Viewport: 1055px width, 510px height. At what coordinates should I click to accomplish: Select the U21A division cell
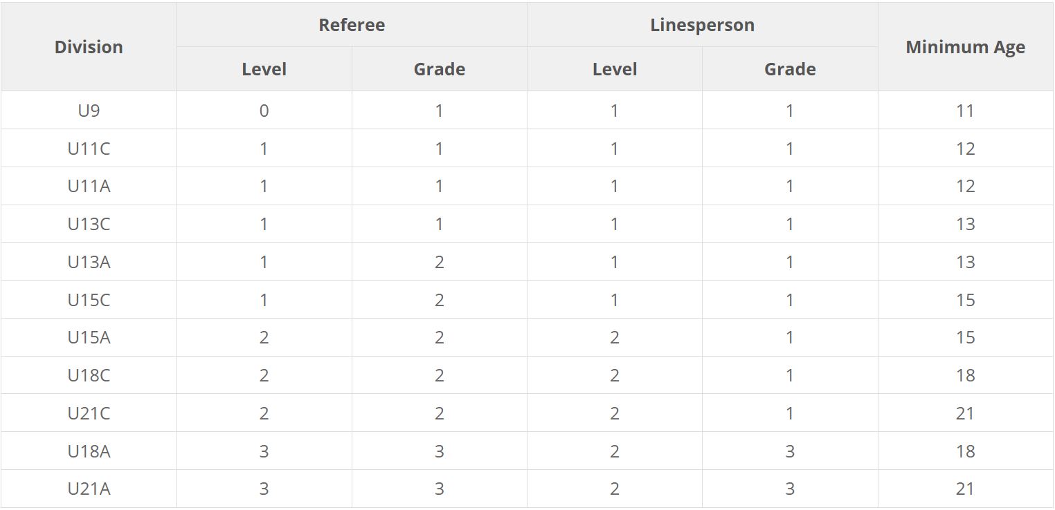[89, 489]
